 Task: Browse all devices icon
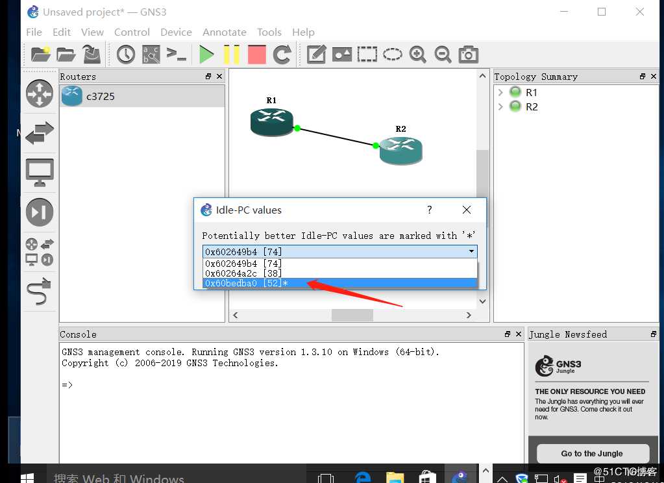pyautogui.click(x=40, y=252)
